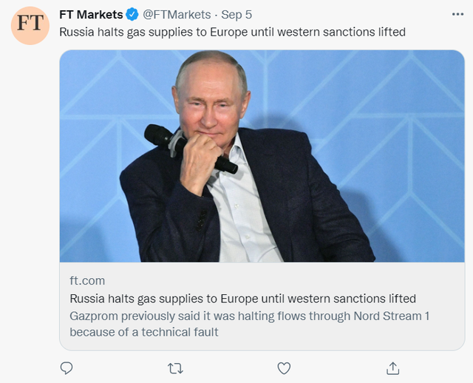The width and height of the screenshot is (473, 383).
Task: Open the three-dot more options menu
Action: pos(457,13)
